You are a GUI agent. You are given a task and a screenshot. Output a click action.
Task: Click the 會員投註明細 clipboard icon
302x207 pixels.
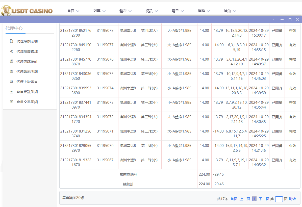pos(11,91)
